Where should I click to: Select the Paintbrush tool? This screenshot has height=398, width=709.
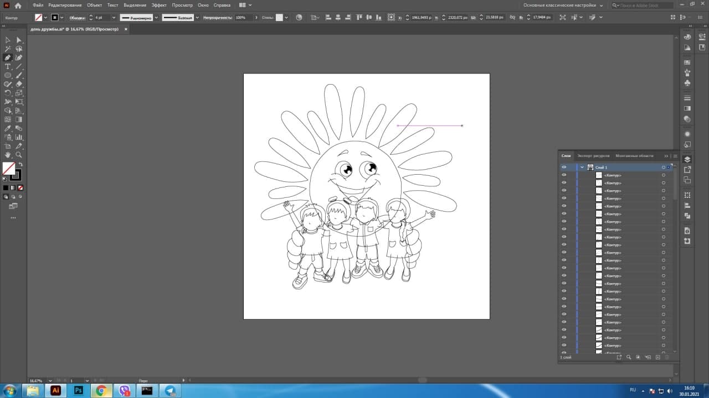point(19,75)
